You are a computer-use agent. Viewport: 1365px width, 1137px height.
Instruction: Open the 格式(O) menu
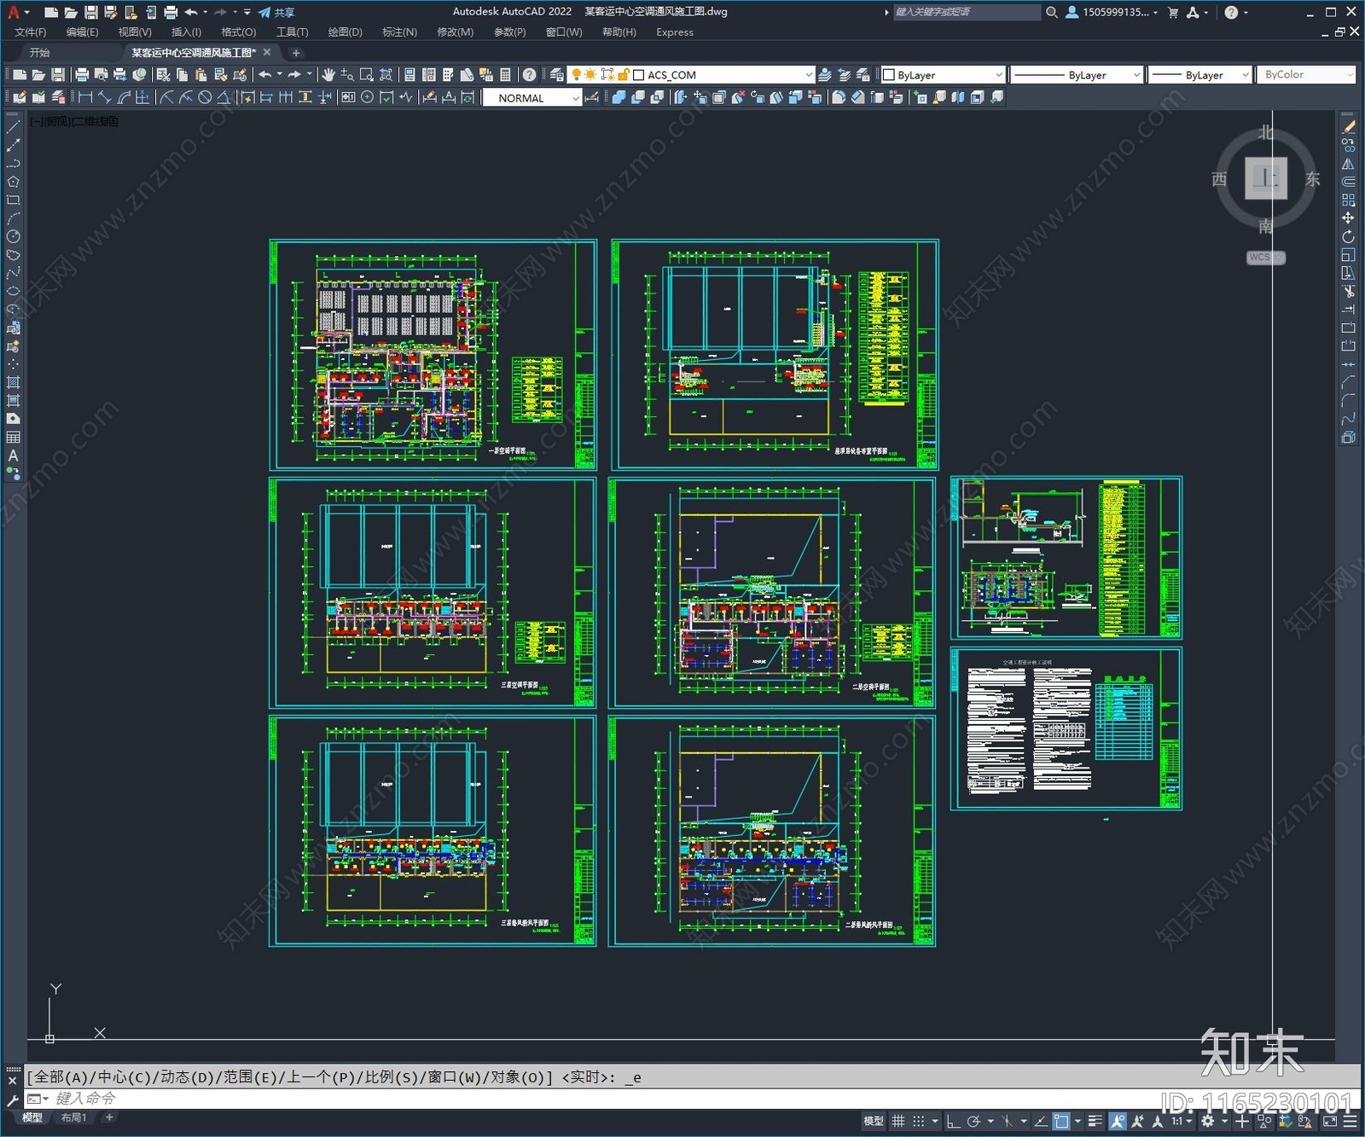[x=238, y=32]
